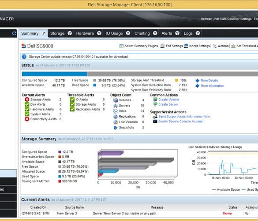Click the Snapshots arrow icon
The height and width of the screenshot is (221, 258).
click(116, 128)
